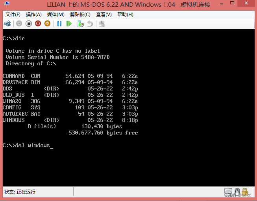Close the virtual machine connection window
This screenshot has height=201, width=257.
click(246, 3)
